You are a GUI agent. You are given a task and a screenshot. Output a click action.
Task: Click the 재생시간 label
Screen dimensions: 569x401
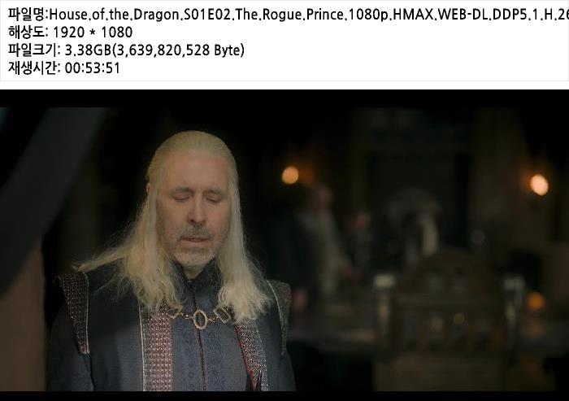coord(34,68)
